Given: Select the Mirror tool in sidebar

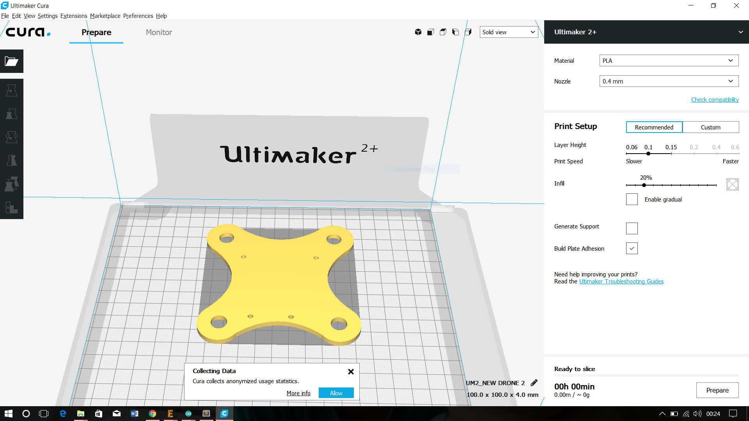Looking at the screenshot, I should [x=11, y=161].
